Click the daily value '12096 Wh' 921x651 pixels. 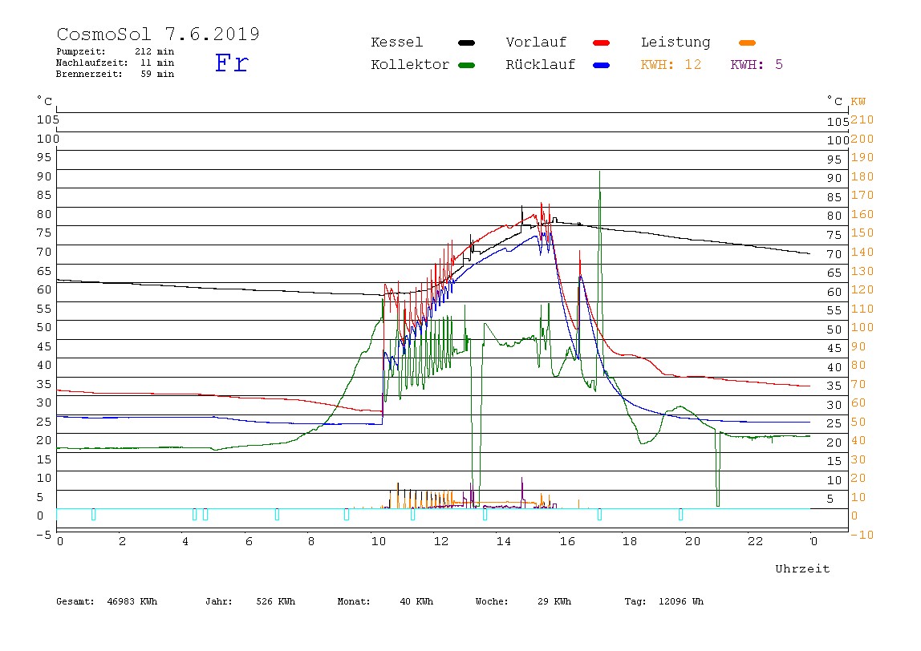pos(681,601)
